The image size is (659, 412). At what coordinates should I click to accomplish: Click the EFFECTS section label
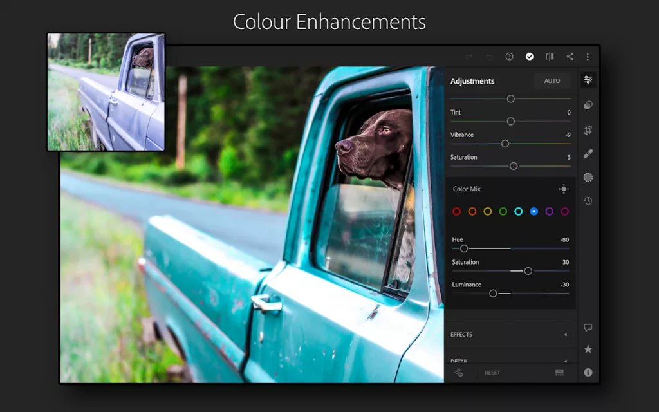(461, 335)
